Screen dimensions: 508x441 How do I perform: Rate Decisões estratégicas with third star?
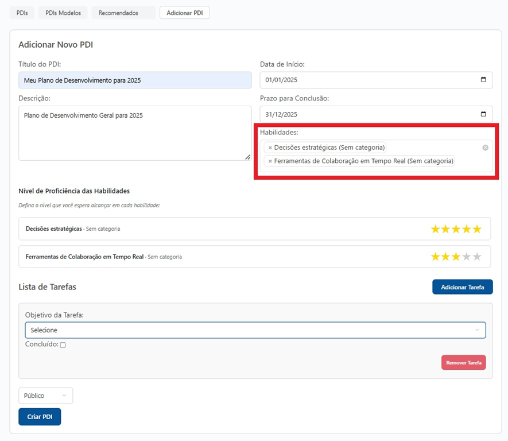click(x=456, y=229)
